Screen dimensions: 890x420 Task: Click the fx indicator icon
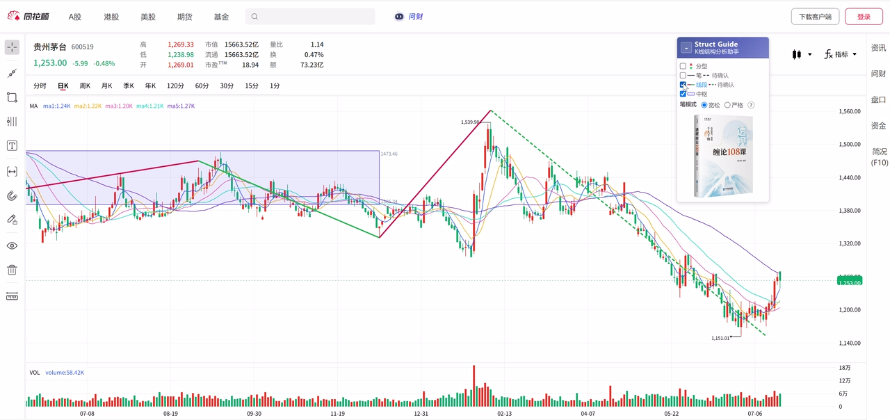coord(828,54)
